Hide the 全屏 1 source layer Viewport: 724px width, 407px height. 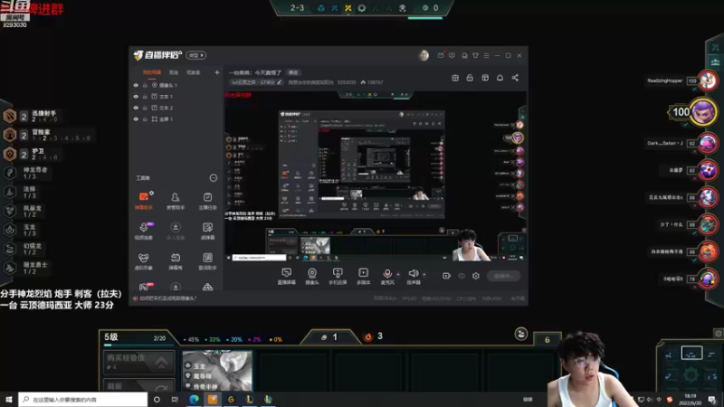tap(136, 119)
